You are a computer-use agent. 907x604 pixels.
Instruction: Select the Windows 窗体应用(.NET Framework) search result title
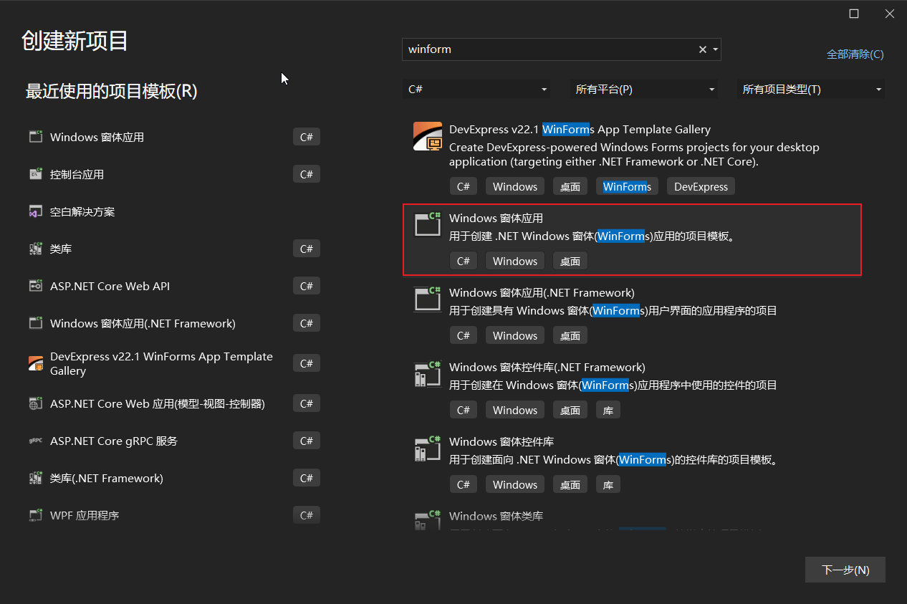(542, 292)
